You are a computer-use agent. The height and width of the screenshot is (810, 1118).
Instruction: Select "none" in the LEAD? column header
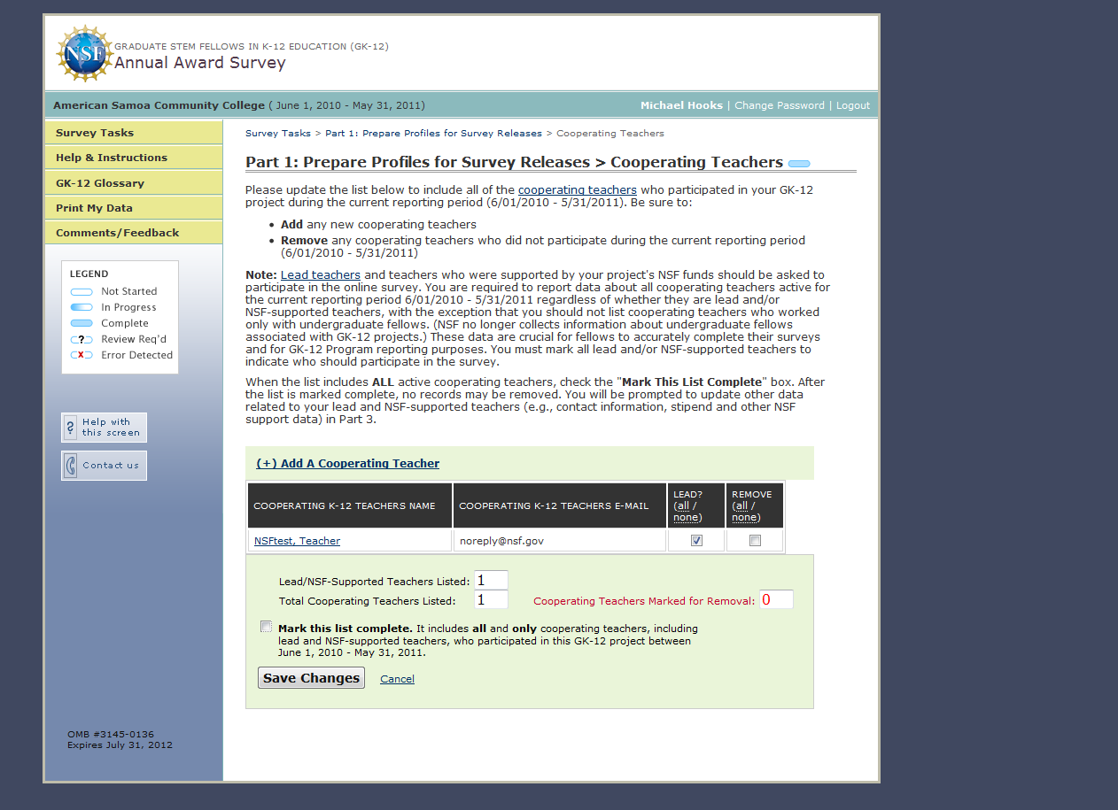(x=687, y=517)
